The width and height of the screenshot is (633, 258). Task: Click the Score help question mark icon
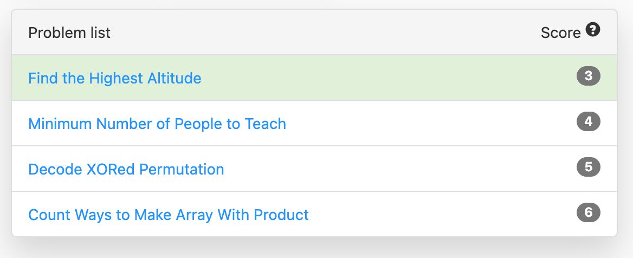593,30
